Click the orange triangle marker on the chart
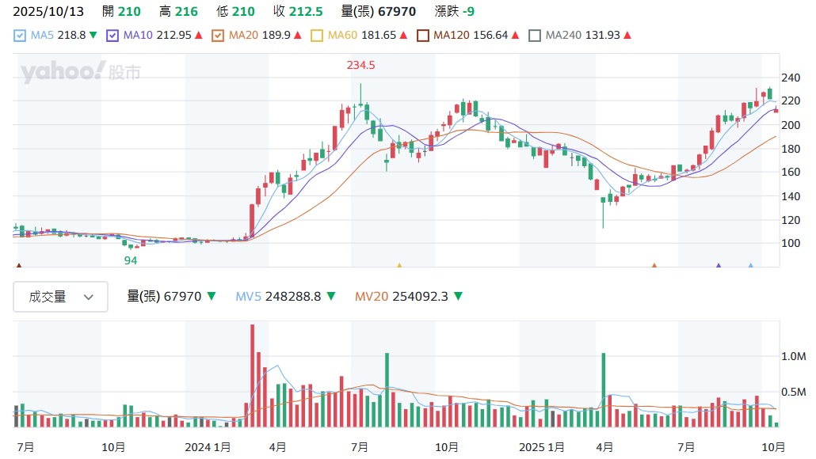The image size is (816, 459). coord(654,267)
